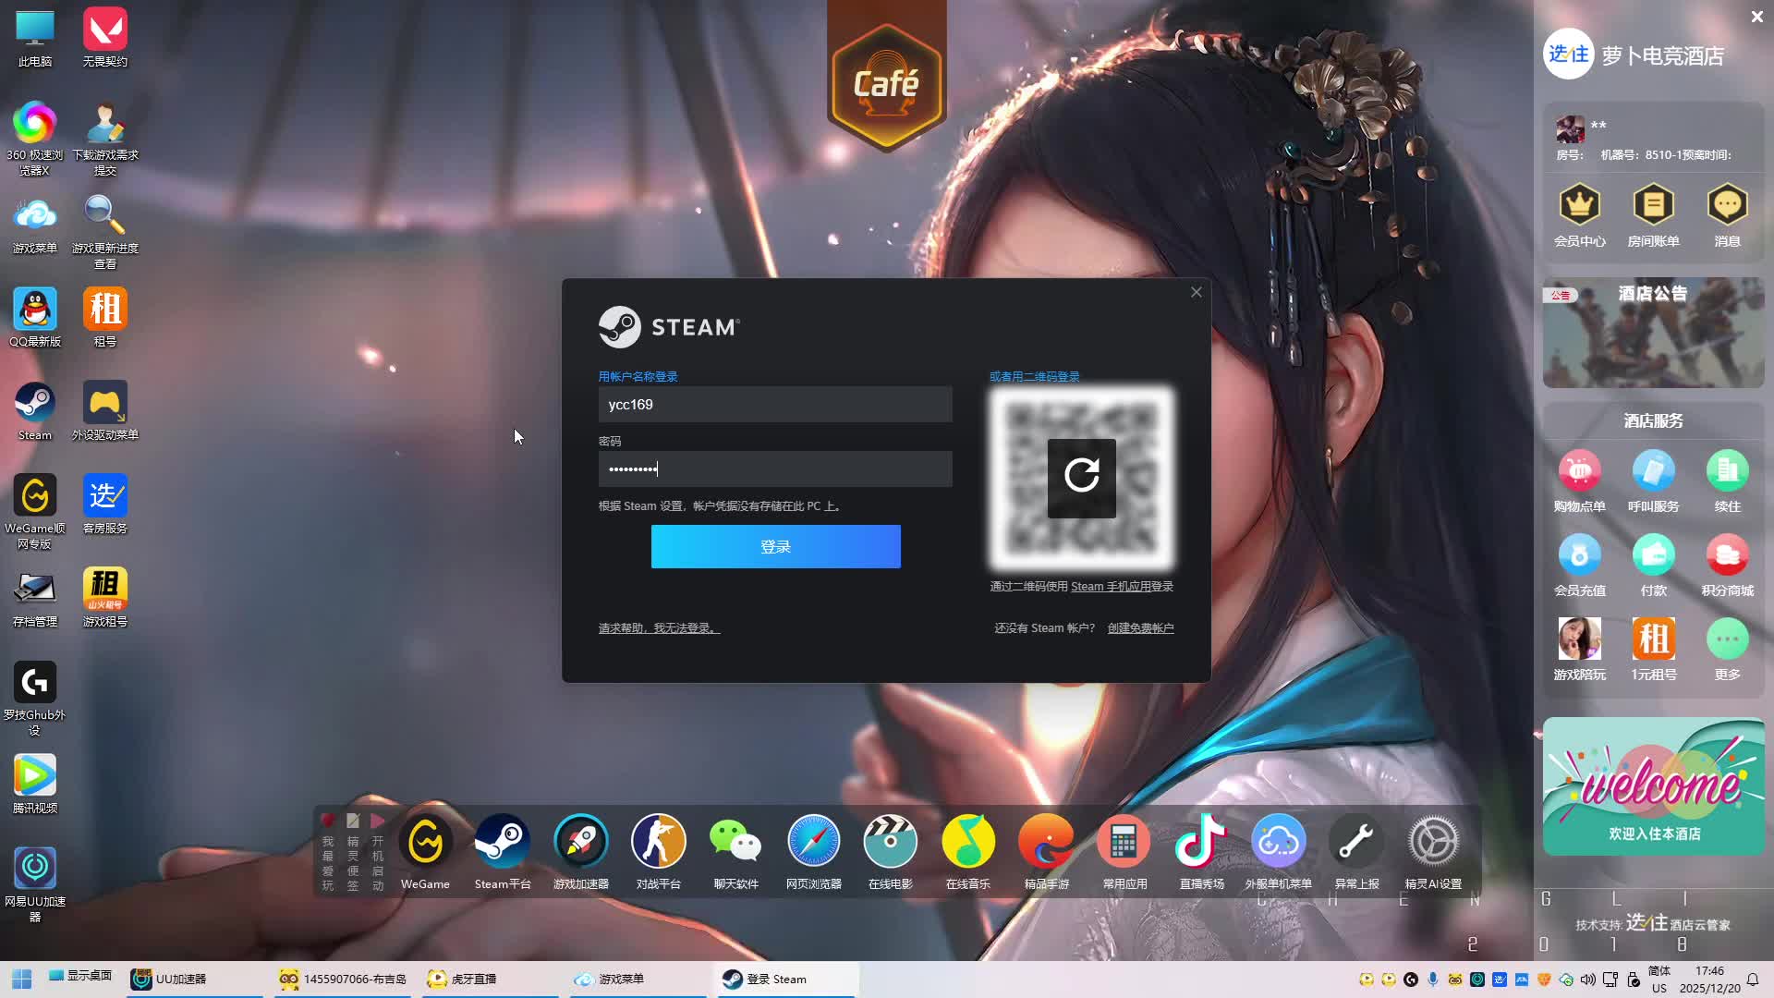1774x998 pixels.
Task: Click the account name field with ycc169
Action: [x=774, y=405]
